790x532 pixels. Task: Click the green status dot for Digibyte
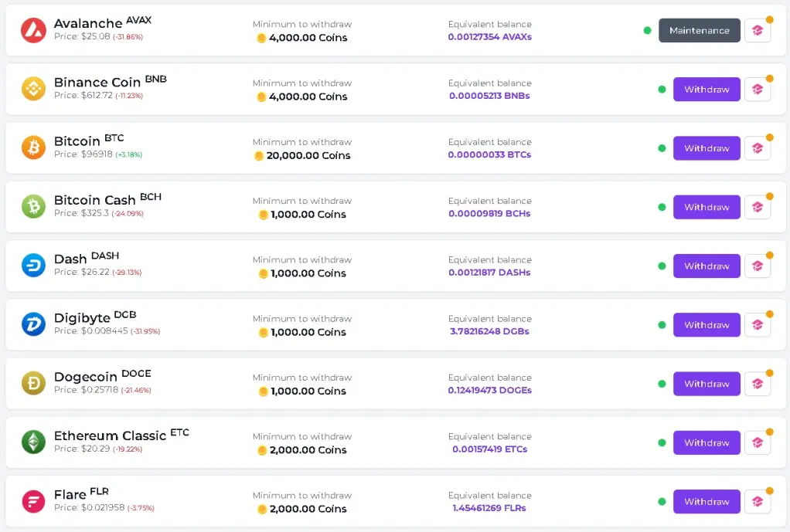[662, 324]
